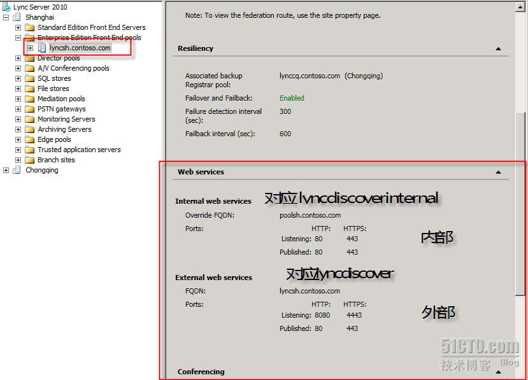Select Enterprise Edition Front End pools label
This screenshot has width=528, height=380.
(x=89, y=38)
